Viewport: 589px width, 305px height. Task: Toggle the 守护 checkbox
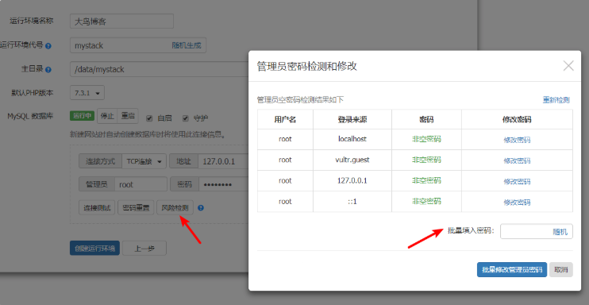point(185,118)
